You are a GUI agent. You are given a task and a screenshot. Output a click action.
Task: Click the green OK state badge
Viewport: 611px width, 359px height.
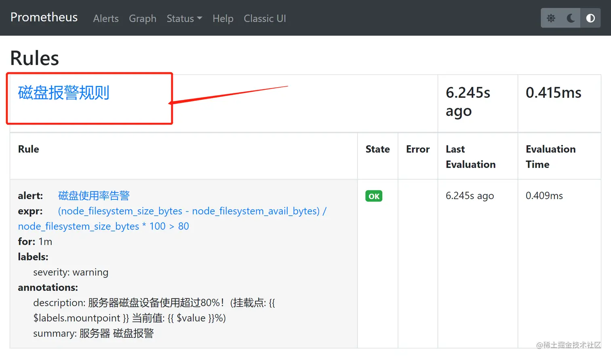click(x=374, y=196)
